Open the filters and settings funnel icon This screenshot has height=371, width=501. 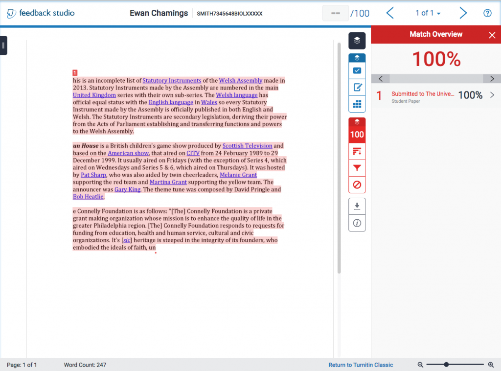tap(357, 168)
